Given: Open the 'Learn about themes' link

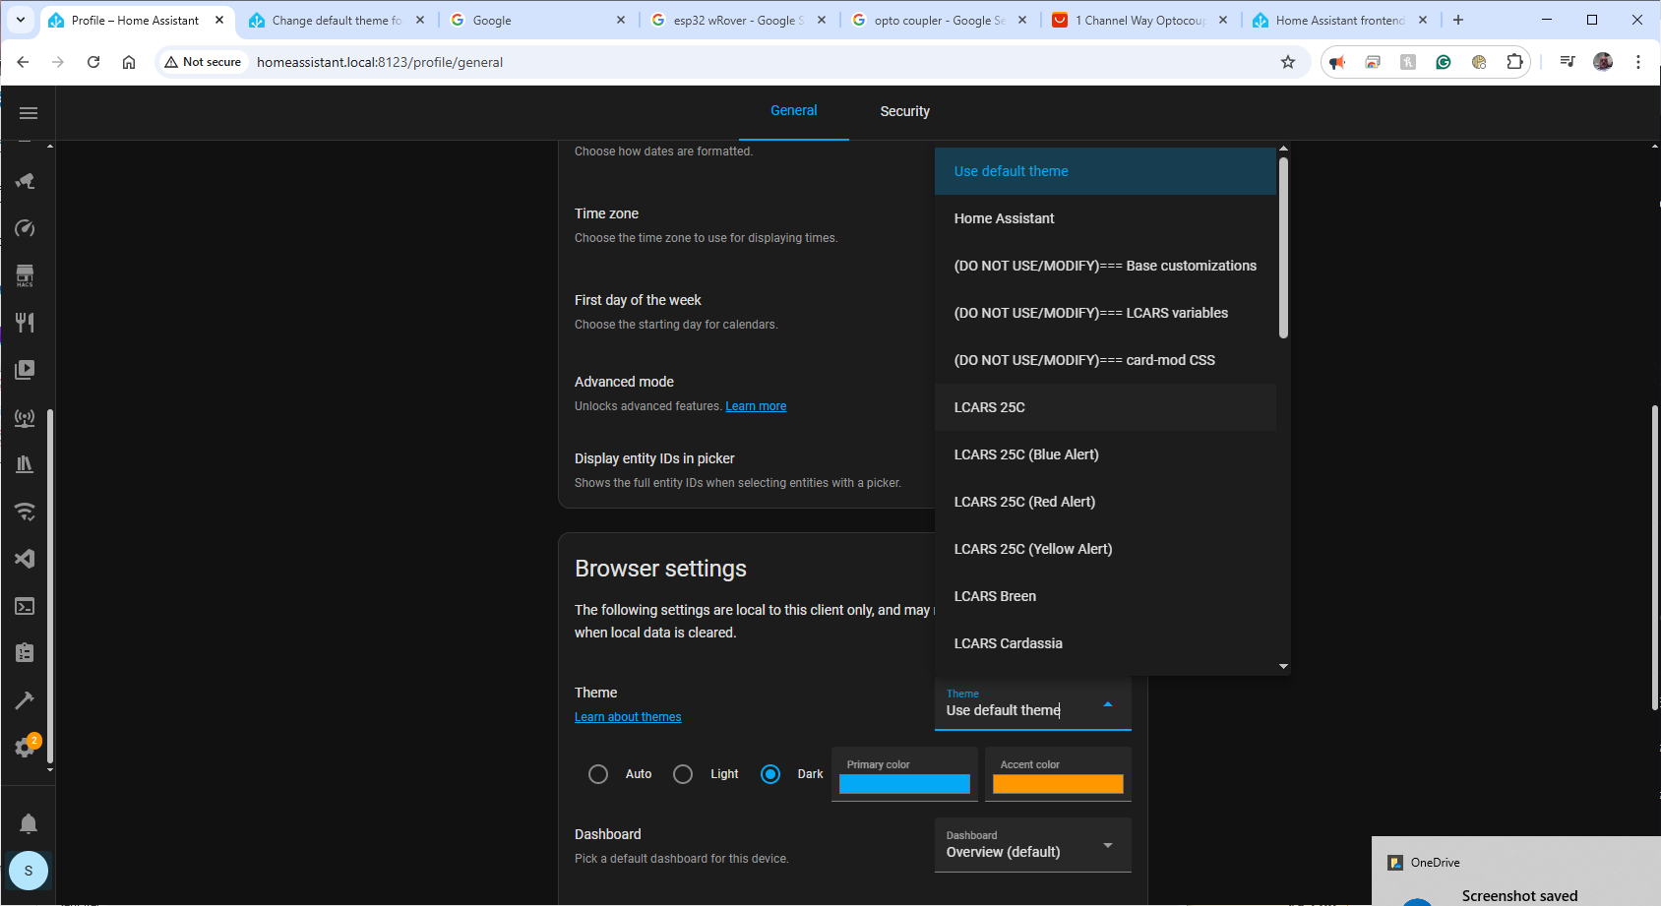Looking at the screenshot, I should tap(628, 717).
